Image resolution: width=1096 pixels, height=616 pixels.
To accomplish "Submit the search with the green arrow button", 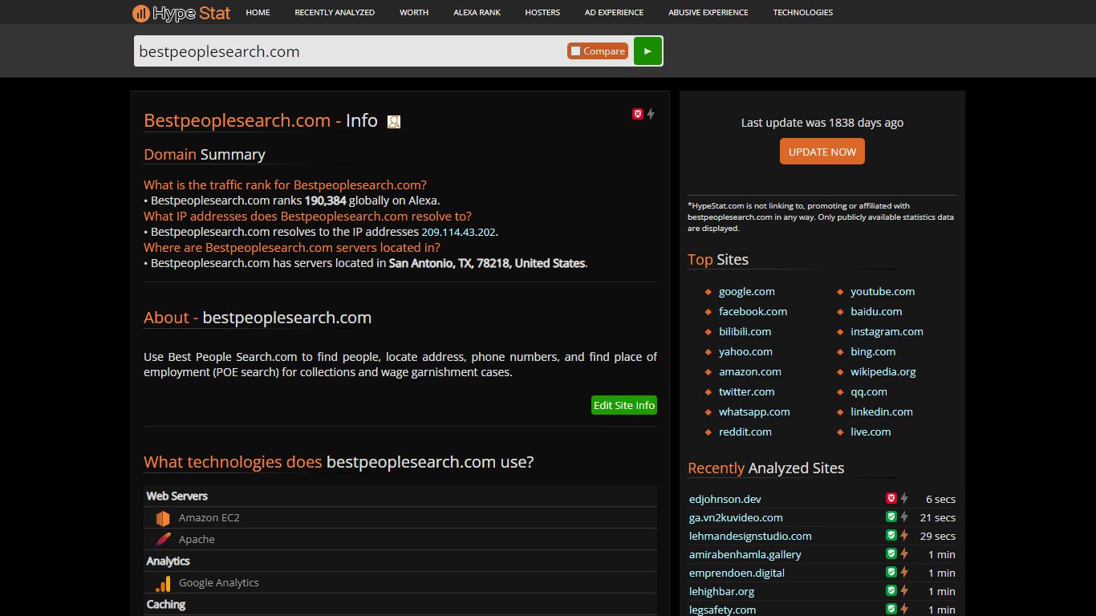I will tap(647, 51).
